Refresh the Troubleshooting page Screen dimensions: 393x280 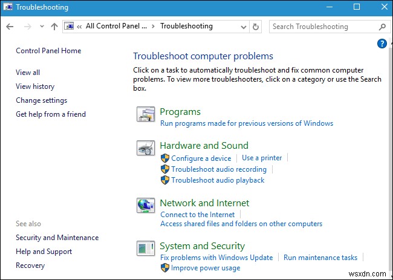click(255, 27)
